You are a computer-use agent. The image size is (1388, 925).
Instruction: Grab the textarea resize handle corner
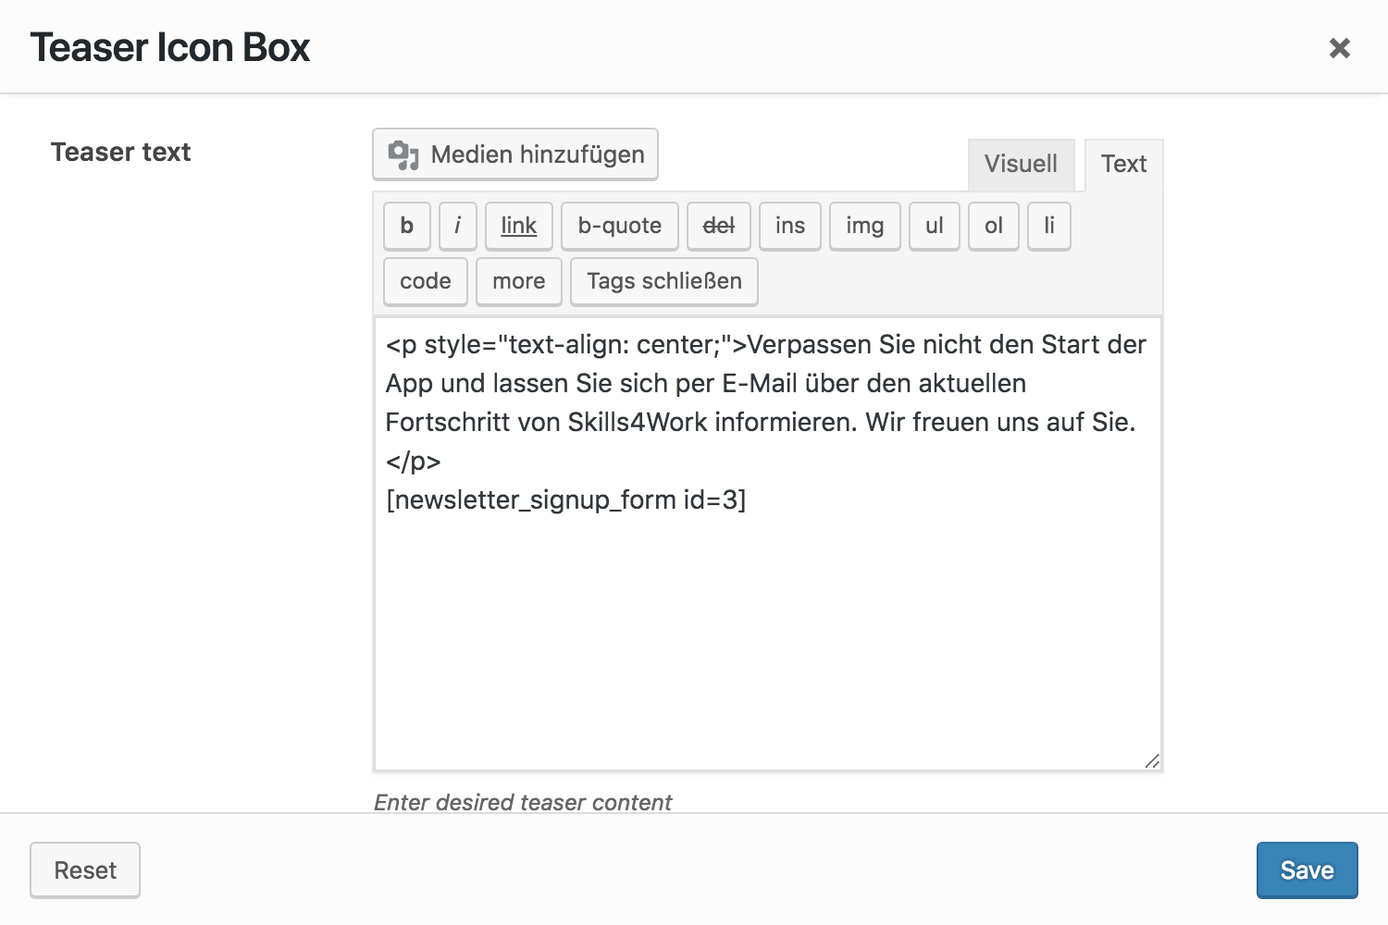coord(1152,761)
